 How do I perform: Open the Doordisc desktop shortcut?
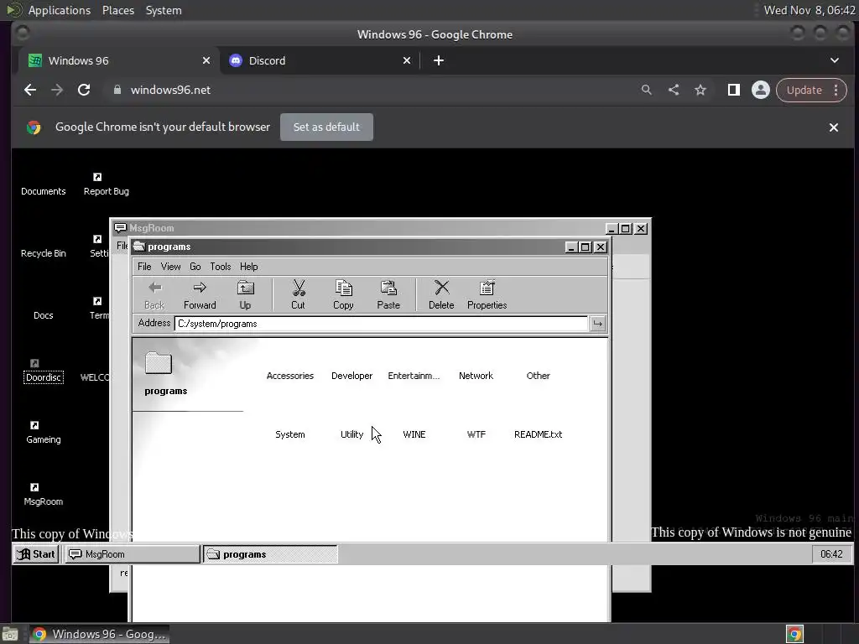(x=44, y=371)
